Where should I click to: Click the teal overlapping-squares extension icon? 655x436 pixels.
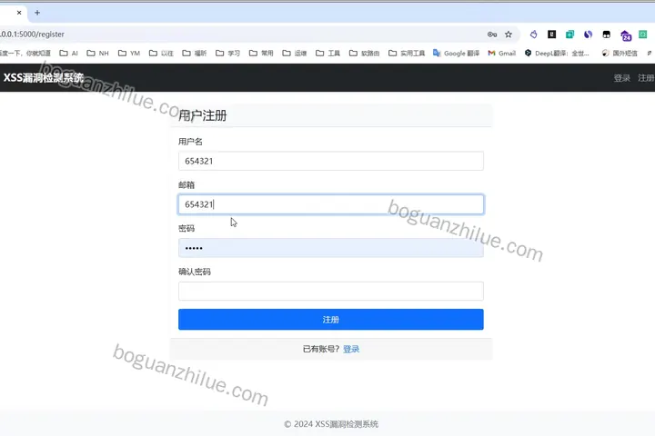pyautogui.click(x=569, y=35)
